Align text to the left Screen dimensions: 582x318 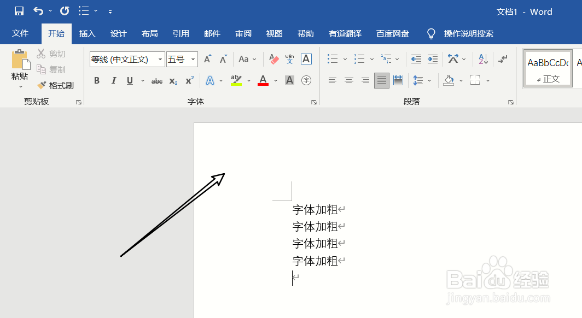[332, 80]
